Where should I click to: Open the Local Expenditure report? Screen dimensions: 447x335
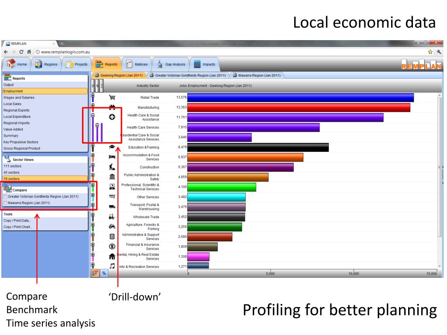tap(45, 116)
